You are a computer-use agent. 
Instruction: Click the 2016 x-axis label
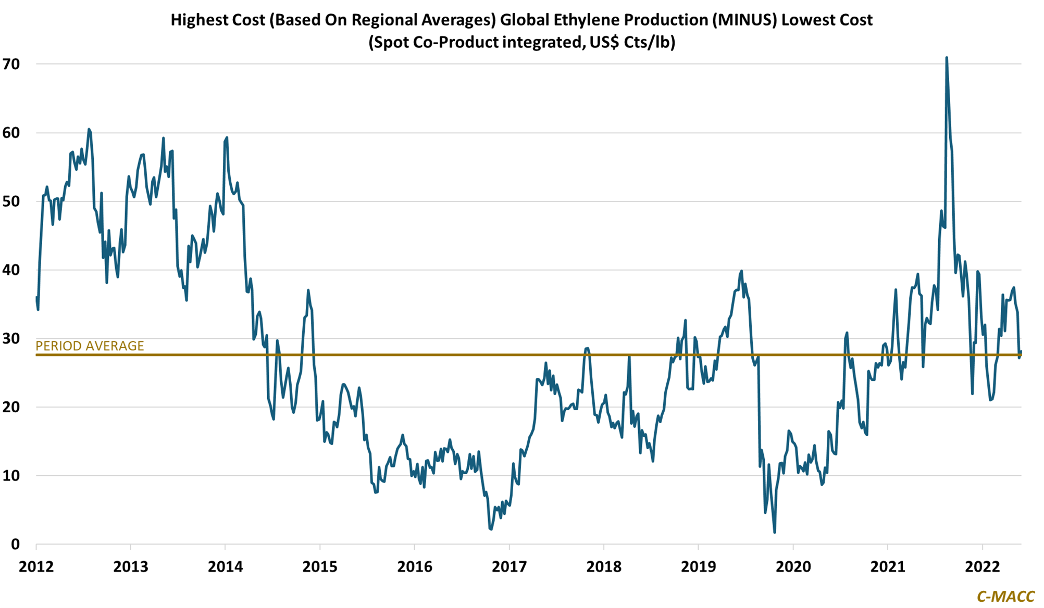coord(415,566)
